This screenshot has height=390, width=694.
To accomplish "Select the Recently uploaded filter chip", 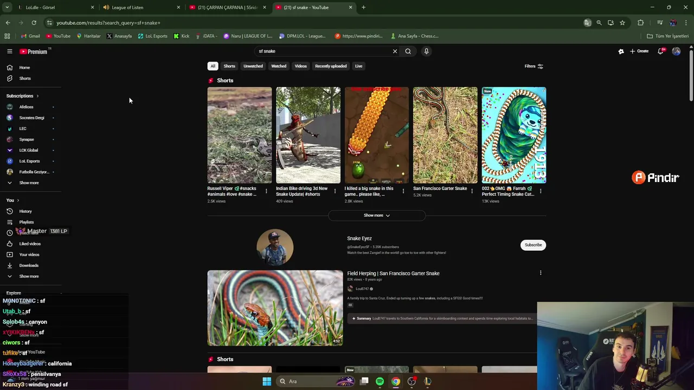I will 331,66.
